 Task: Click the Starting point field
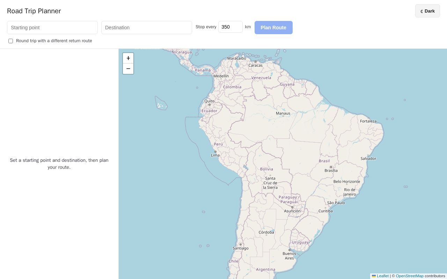(52, 28)
